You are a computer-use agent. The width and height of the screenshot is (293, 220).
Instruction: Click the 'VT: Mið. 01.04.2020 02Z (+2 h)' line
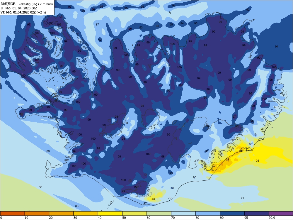(x=23, y=12)
